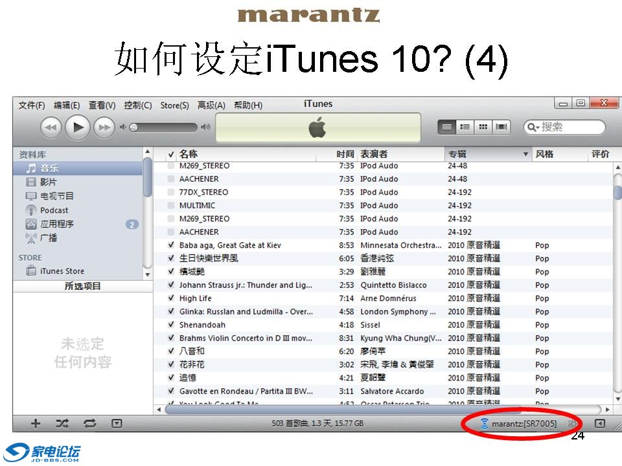Image resolution: width=622 pixels, height=466 pixels.
Task: Toggle shuffle mode
Action: [x=62, y=423]
